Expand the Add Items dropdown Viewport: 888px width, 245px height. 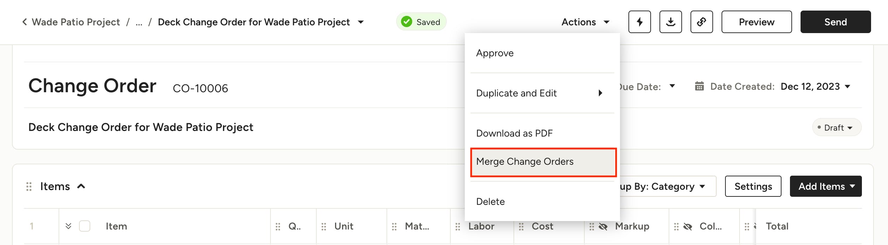[825, 186]
